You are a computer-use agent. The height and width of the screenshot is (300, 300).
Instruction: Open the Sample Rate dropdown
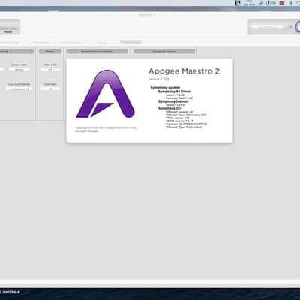click(x=19, y=69)
